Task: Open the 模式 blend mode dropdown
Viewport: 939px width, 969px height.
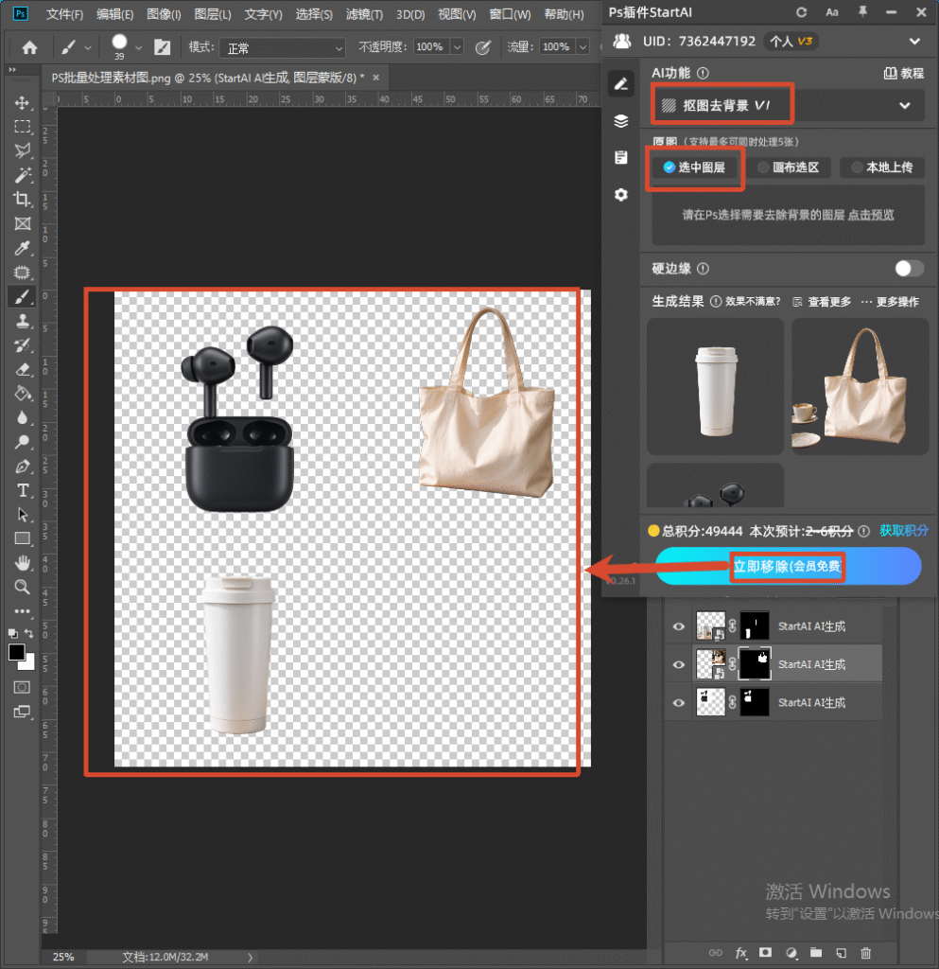Action: (284, 47)
